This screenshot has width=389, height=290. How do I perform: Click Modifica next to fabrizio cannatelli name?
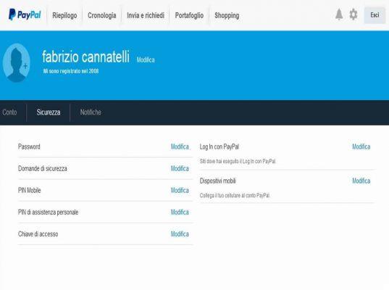146,60
